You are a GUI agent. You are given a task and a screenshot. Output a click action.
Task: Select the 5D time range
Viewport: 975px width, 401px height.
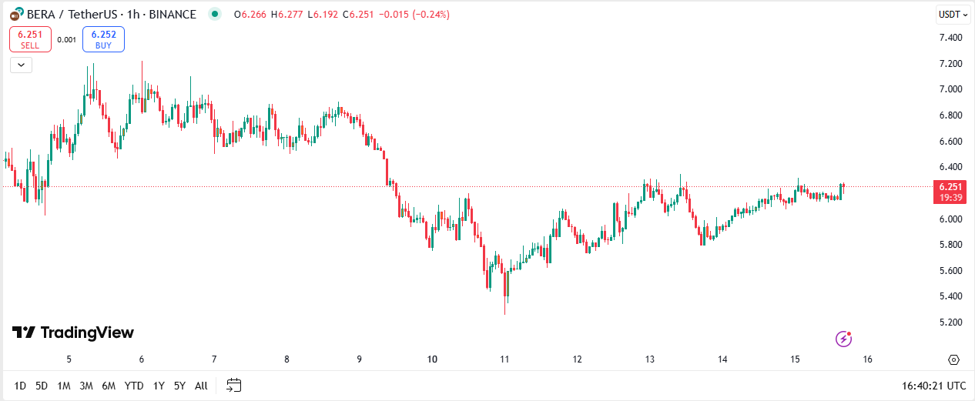(x=42, y=386)
